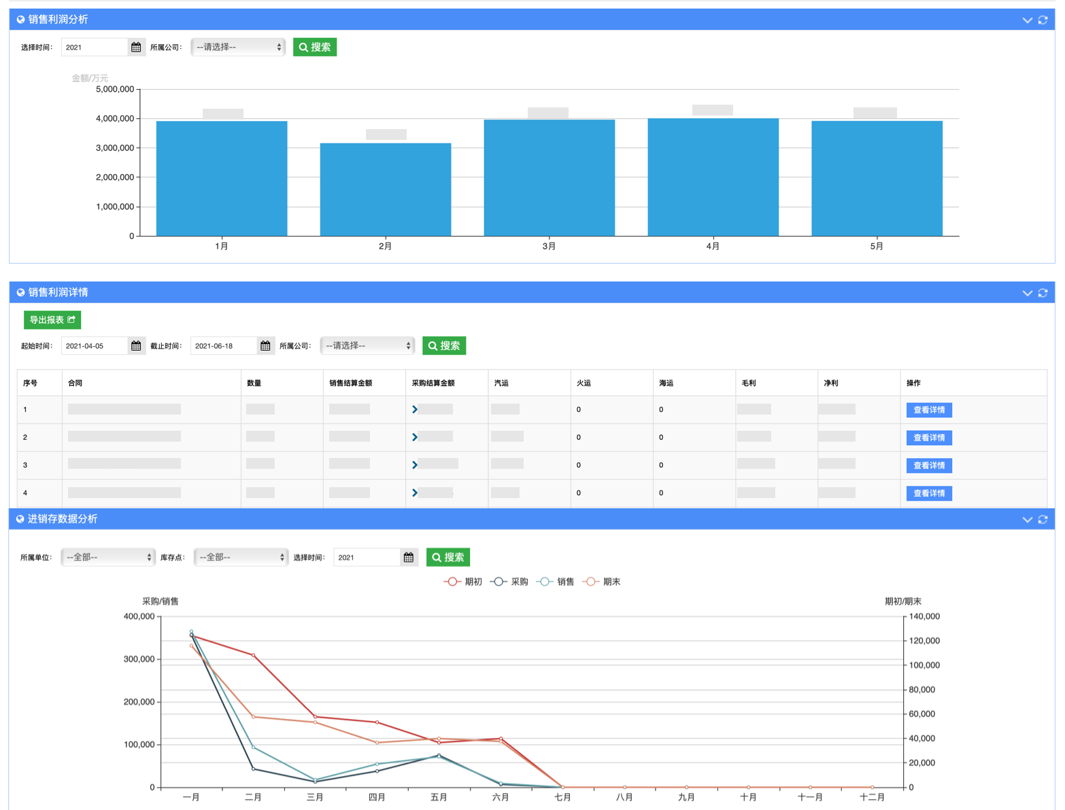Screen dimensions: 1065x810
Task: Refresh the 销售利润分析 panel
Action: (x=1043, y=20)
